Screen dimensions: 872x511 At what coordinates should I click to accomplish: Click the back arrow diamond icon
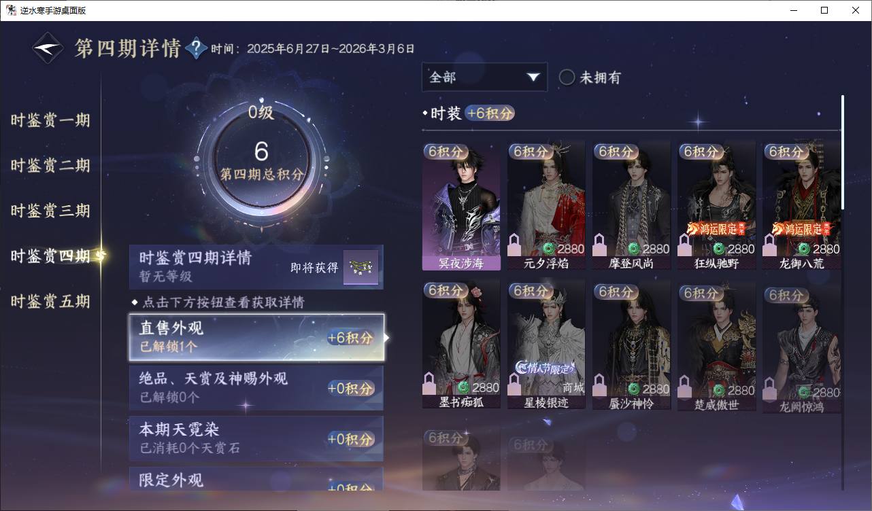click(x=49, y=48)
